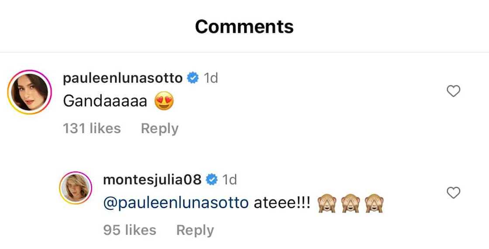489x249 pixels.
Task: Click the Gandaaaaa comment text
Action: (105, 102)
